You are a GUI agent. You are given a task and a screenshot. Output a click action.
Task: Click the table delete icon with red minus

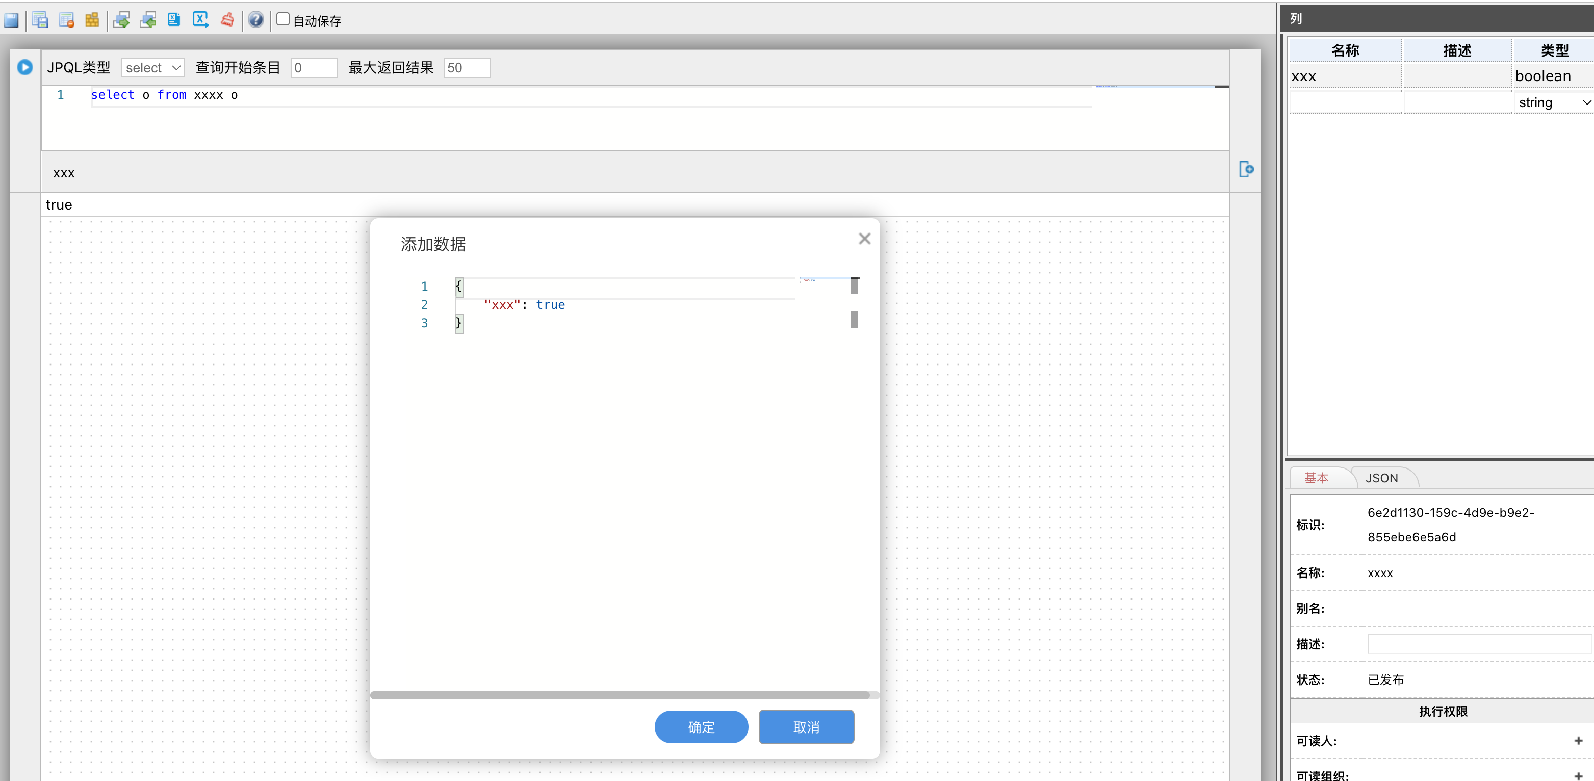click(66, 20)
